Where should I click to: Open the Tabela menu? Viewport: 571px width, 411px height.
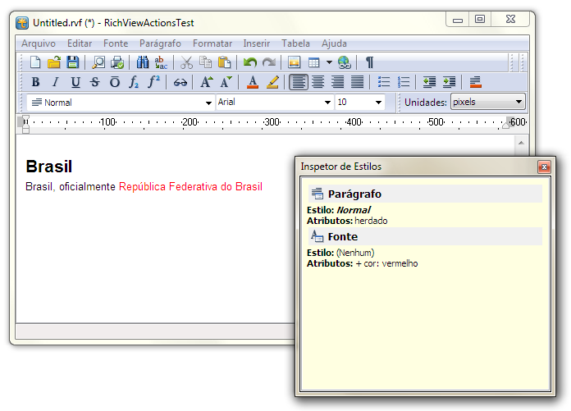coord(295,43)
